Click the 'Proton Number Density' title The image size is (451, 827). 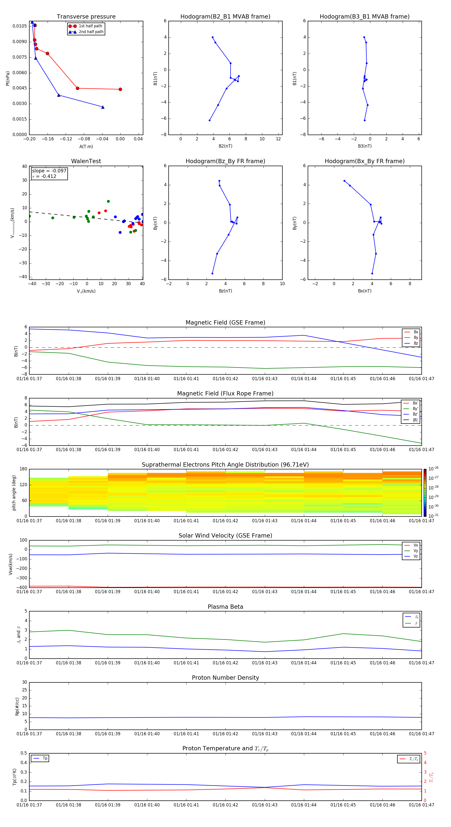coord(225,678)
